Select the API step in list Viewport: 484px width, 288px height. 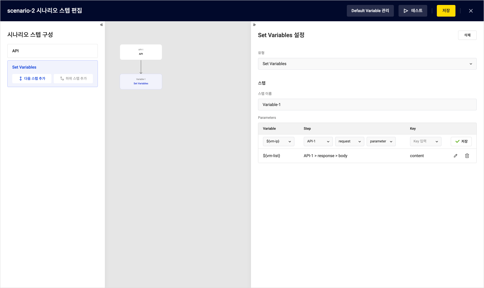pyautogui.click(x=52, y=51)
